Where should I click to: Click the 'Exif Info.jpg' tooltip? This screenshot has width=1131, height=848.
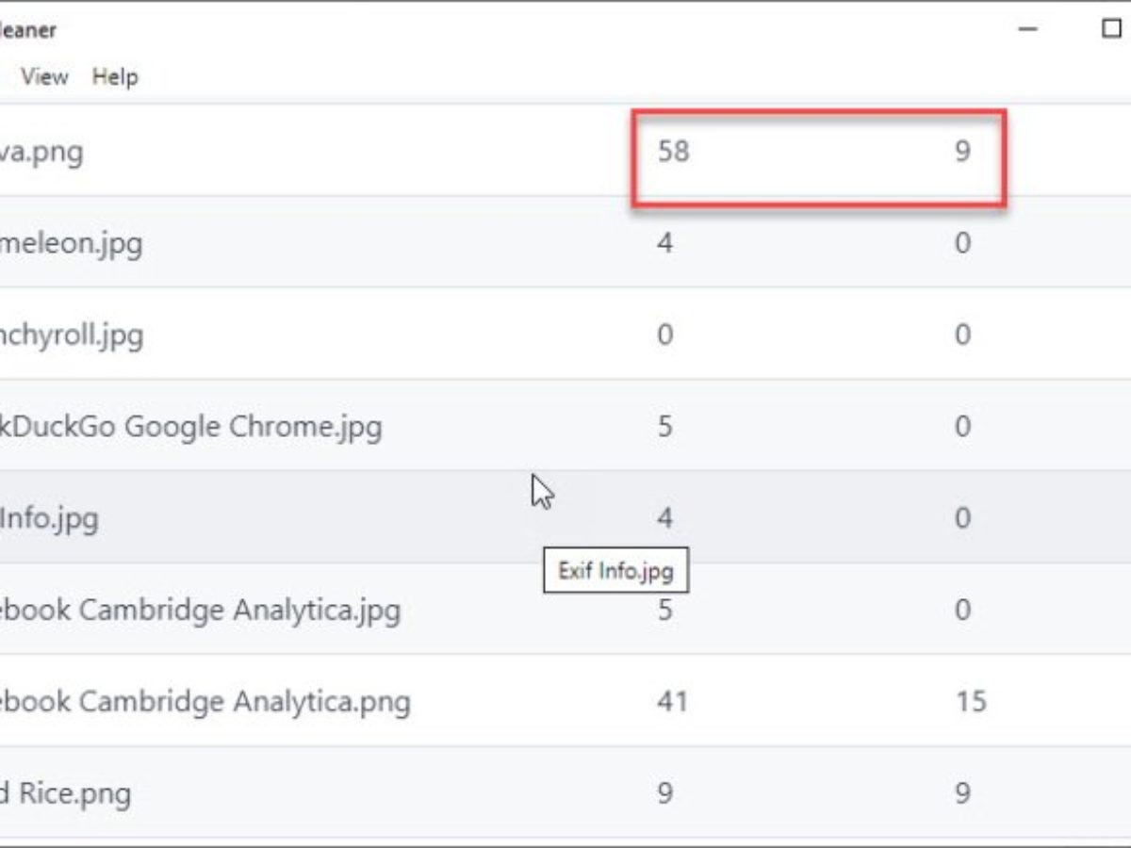(615, 572)
